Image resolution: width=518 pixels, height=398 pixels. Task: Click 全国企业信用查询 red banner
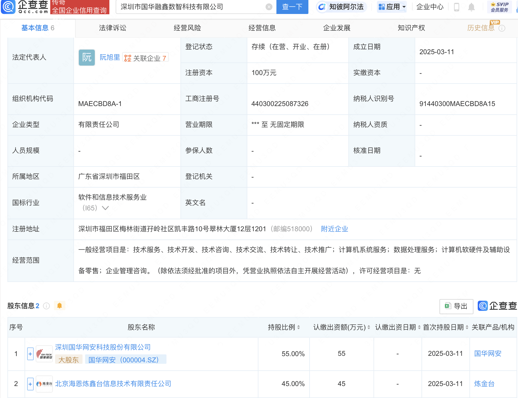pos(80,7)
